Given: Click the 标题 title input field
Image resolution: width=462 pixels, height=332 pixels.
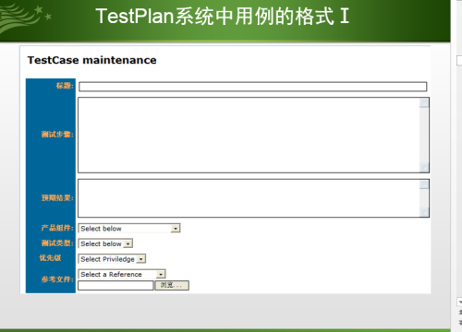Looking at the screenshot, I should coord(252,87).
